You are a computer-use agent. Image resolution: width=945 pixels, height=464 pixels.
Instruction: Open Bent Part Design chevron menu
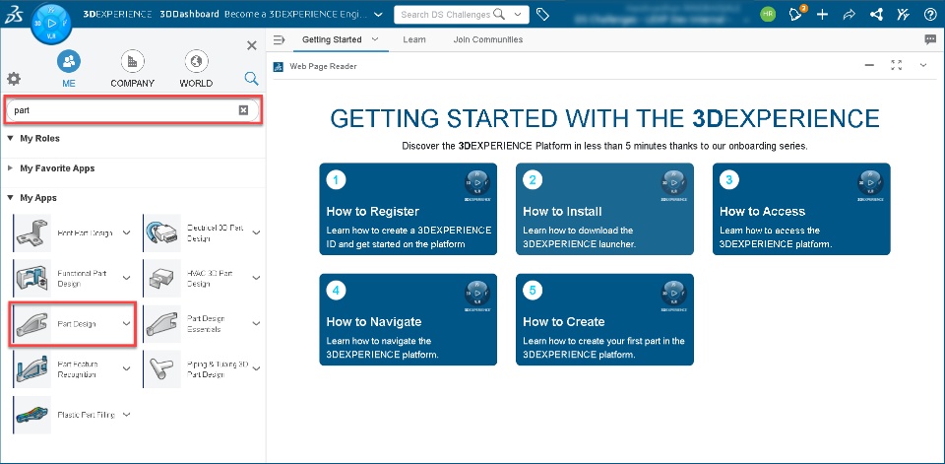[x=127, y=232]
